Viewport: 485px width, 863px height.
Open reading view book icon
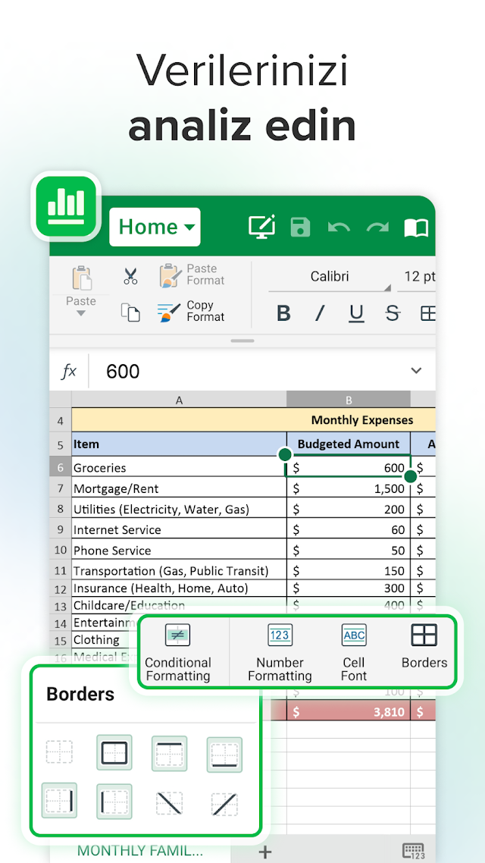click(416, 228)
